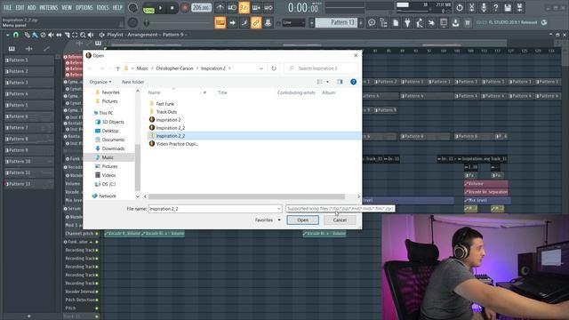Toggle the Channel pitch track mute dot
Viewport: 569px width, 320px height.
[97, 234]
